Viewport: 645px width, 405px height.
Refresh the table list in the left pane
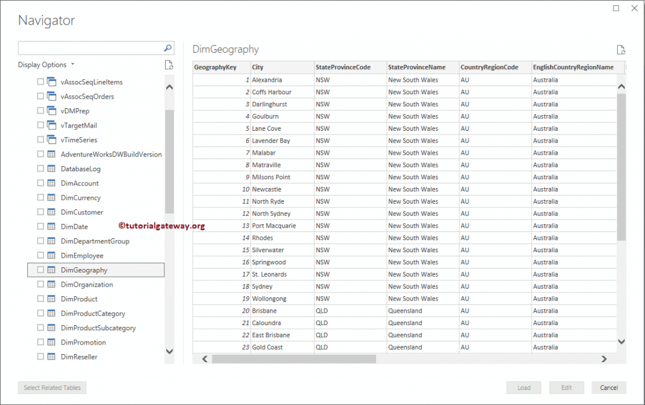point(168,64)
